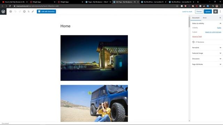The image size is (223, 125).
Task: Select the pencil tools icon
Action: click(x=33, y=11)
